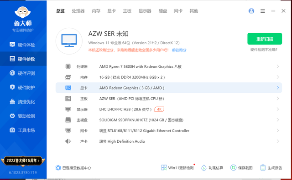Click the user account avatar icon
This screenshot has height=180, width=292.
251,11
